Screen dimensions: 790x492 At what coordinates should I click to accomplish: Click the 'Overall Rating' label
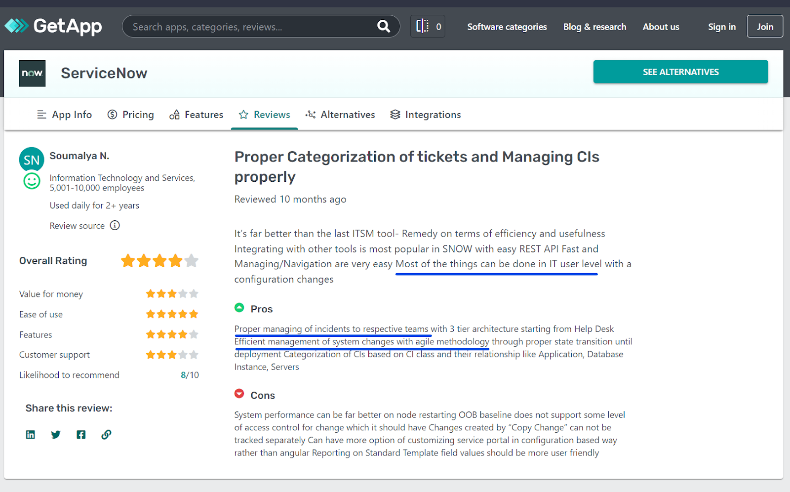[x=53, y=261]
